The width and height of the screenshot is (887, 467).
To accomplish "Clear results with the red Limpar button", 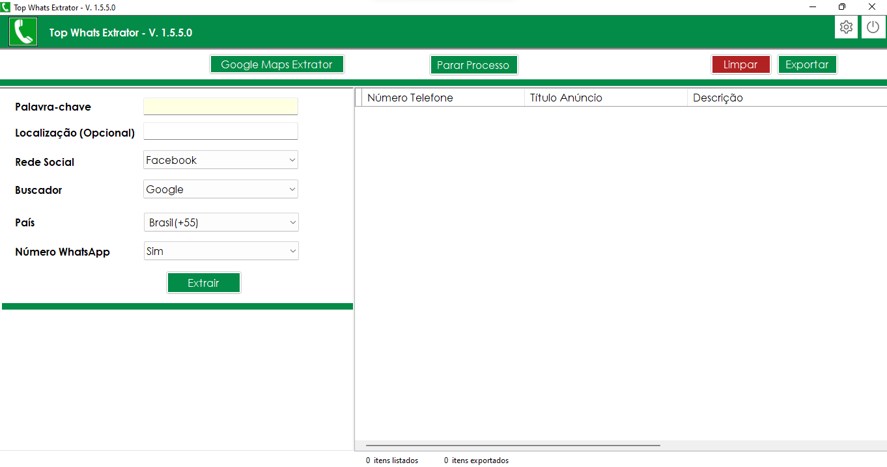I will click(740, 64).
